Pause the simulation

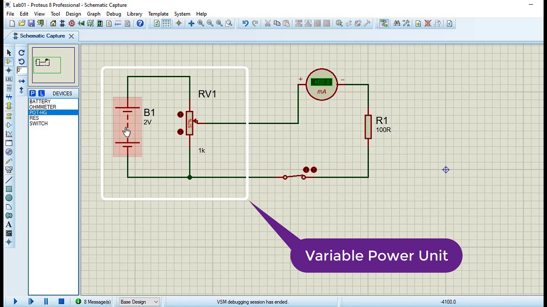point(46,302)
